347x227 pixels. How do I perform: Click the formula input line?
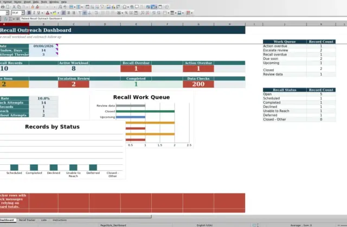(x=184, y=19)
